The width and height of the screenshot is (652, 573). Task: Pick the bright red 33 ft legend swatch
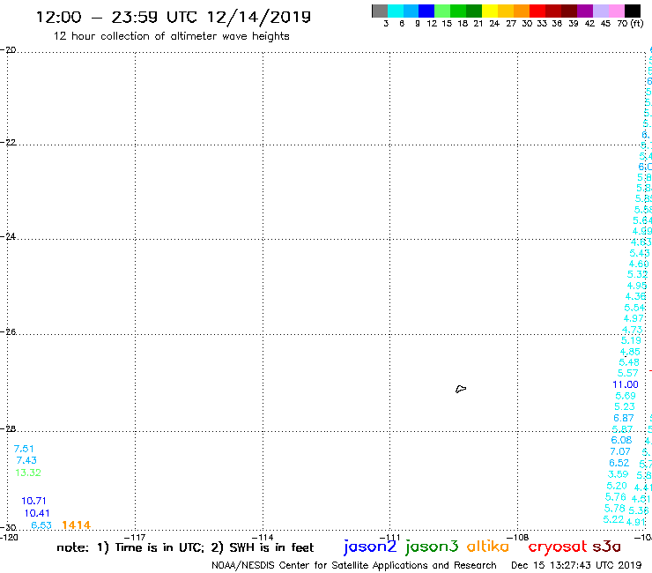(x=537, y=11)
